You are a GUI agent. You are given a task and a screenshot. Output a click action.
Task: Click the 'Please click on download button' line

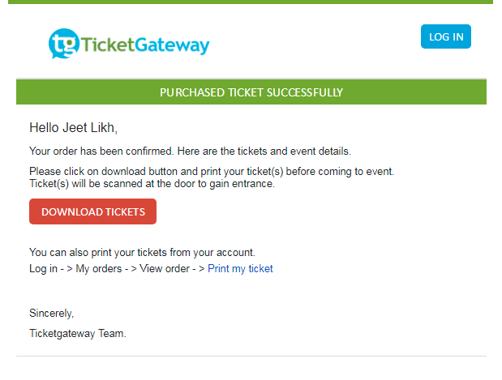tap(212, 172)
